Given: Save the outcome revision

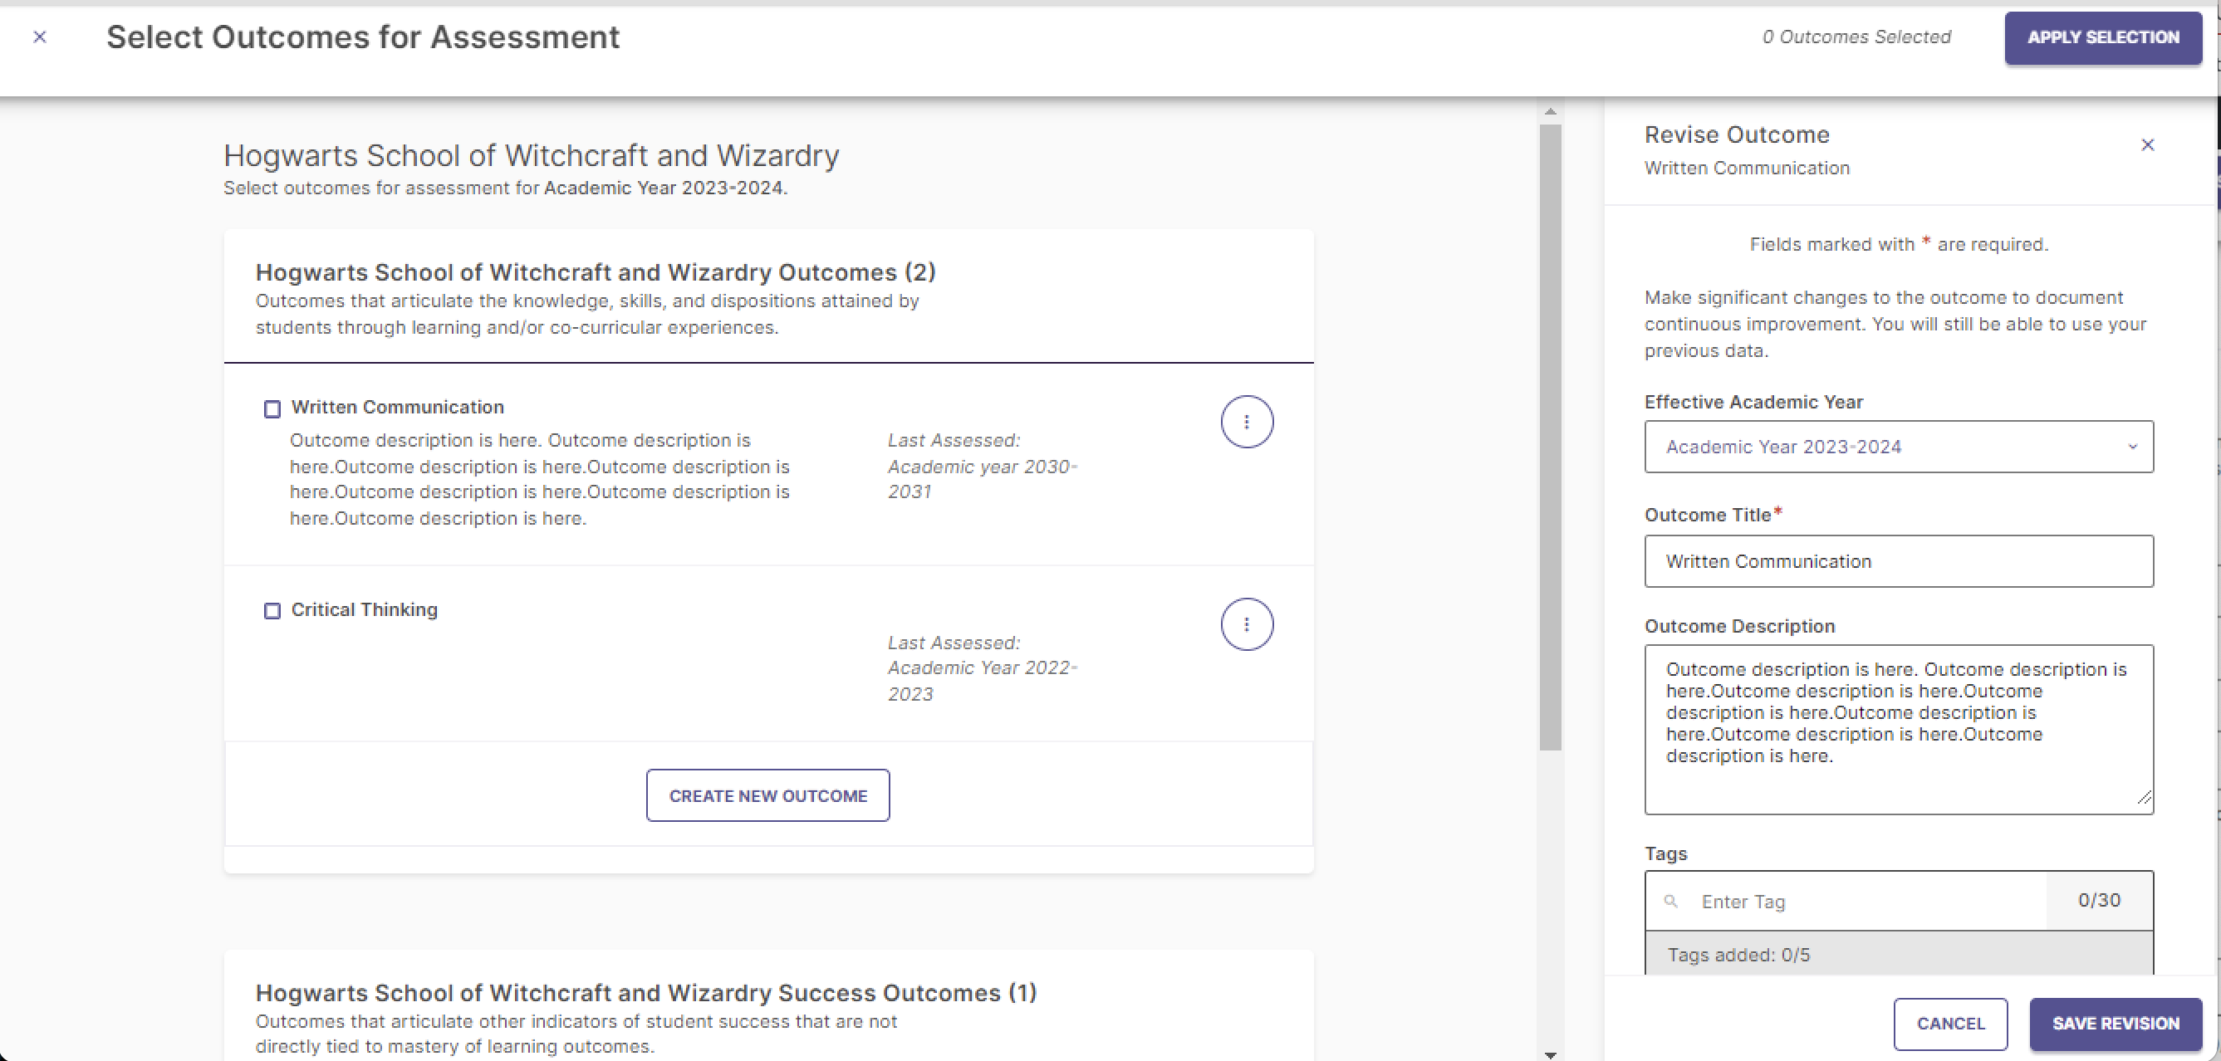Looking at the screenshot, I should 2116,1023.
